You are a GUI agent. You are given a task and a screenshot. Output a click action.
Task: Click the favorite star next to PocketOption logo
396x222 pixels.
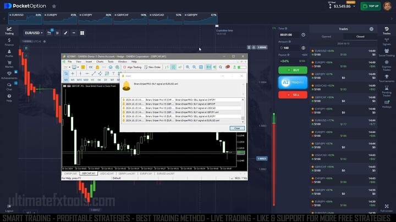coord(54,6)
